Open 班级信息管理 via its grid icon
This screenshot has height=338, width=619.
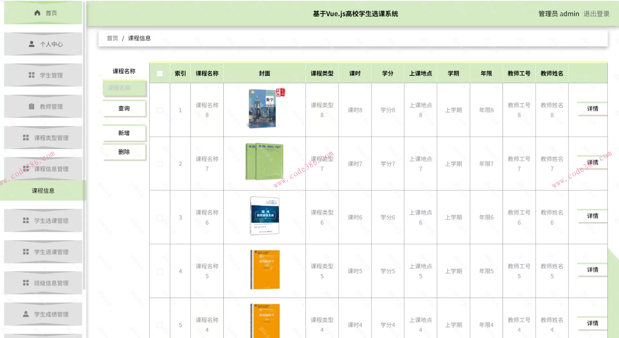pos(26,283)
